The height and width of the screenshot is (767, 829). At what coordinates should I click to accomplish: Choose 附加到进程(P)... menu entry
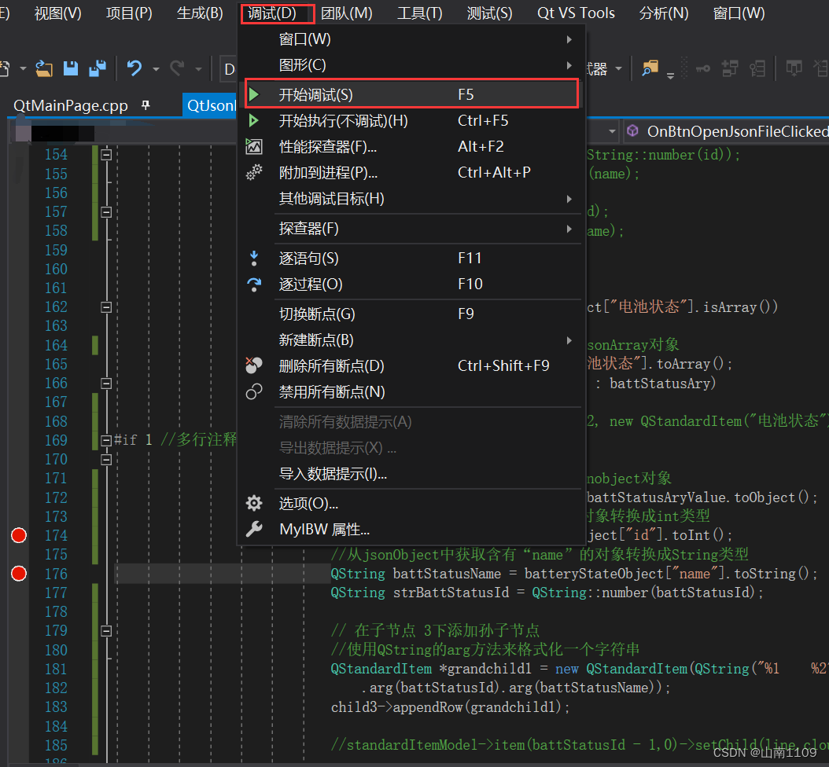coord(413,172)
